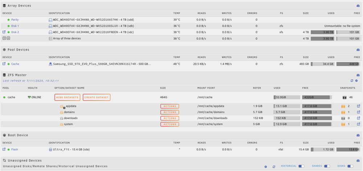This screenshot has width=363, height=171.
Task: Open the Flash device link
Action: [x=15, y=150]
